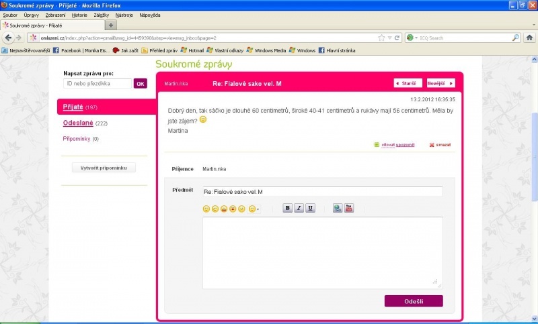Go back with the browser back arrow
This screenshot has width=538, height=324.
[x=8, y=38]
